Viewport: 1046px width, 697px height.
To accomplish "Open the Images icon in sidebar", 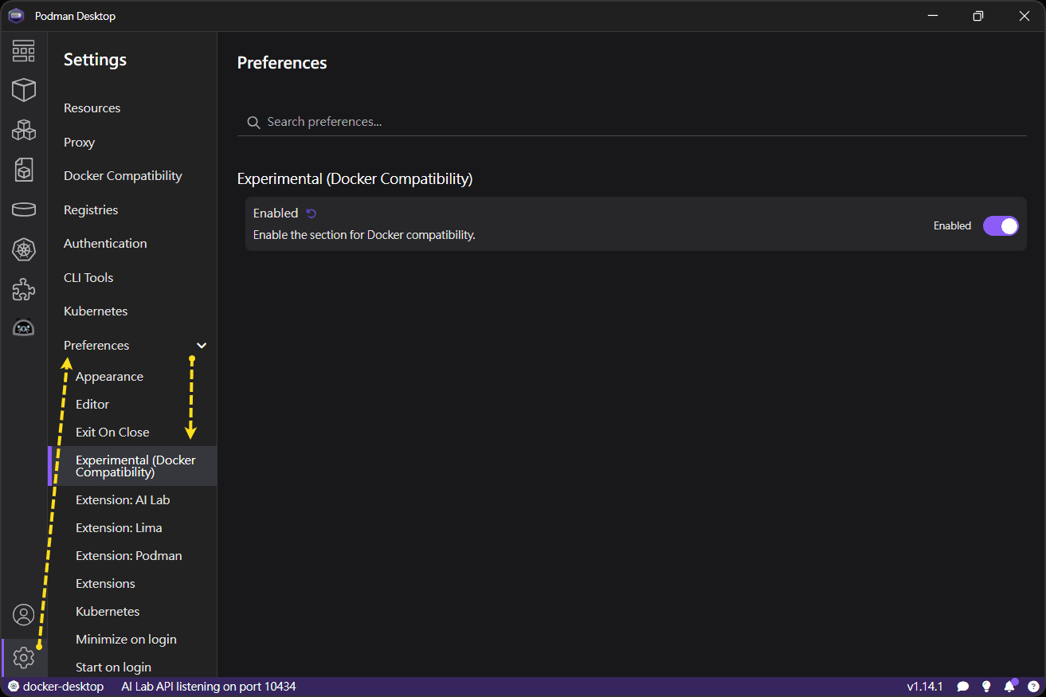I will click(24, 169).
